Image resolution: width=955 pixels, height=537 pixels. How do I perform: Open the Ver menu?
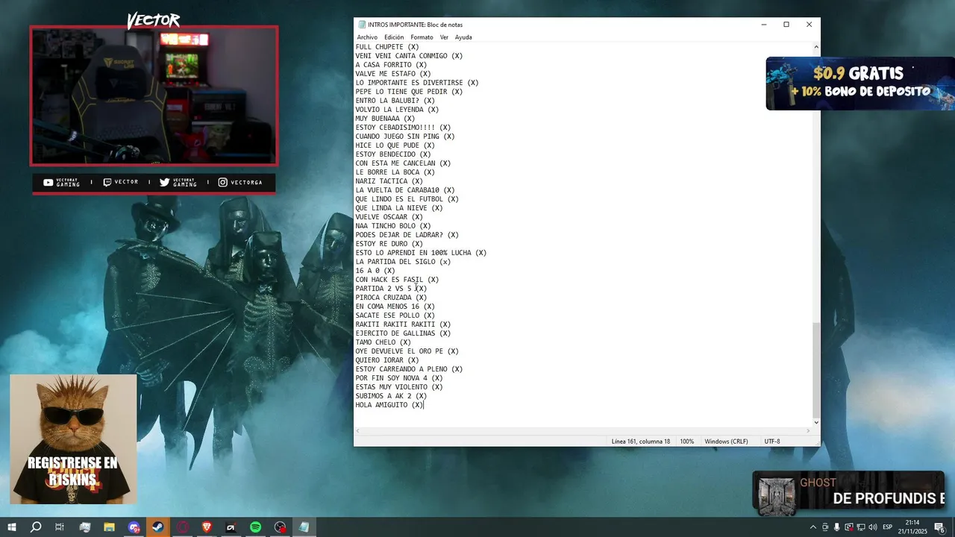coord(444,37)
